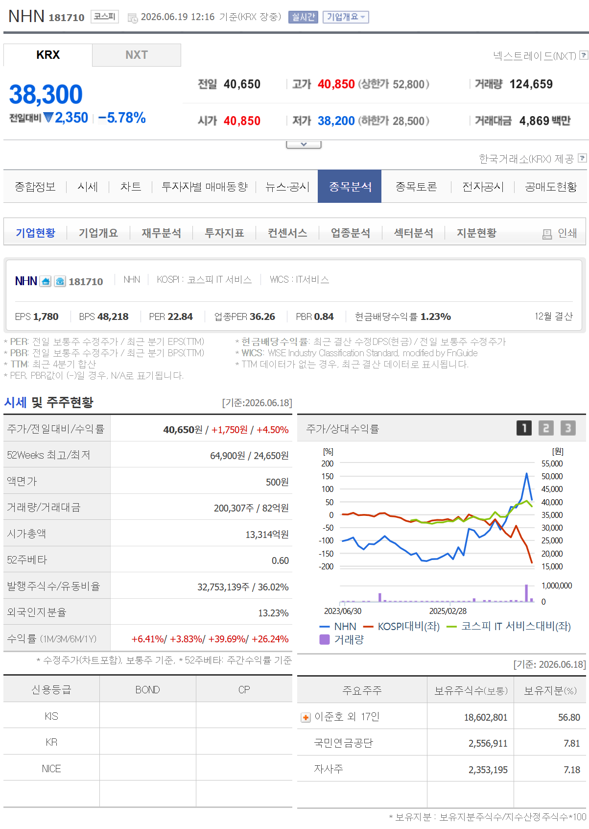Click the home icon beside NHN

[x=46, y=281]
